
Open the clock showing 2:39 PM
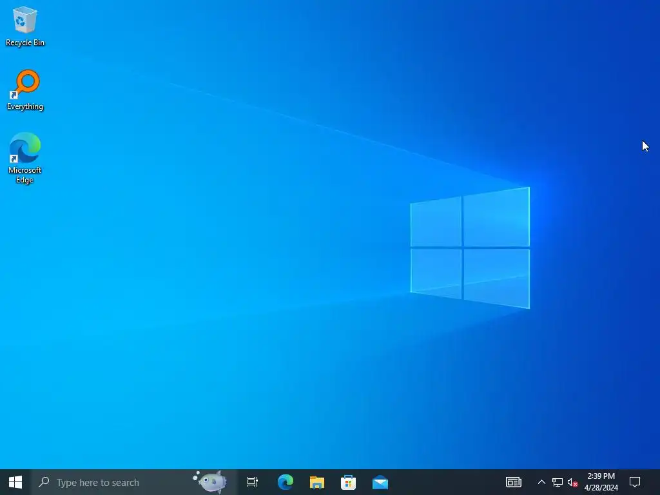pyautogui.click(x=601, y=482)
